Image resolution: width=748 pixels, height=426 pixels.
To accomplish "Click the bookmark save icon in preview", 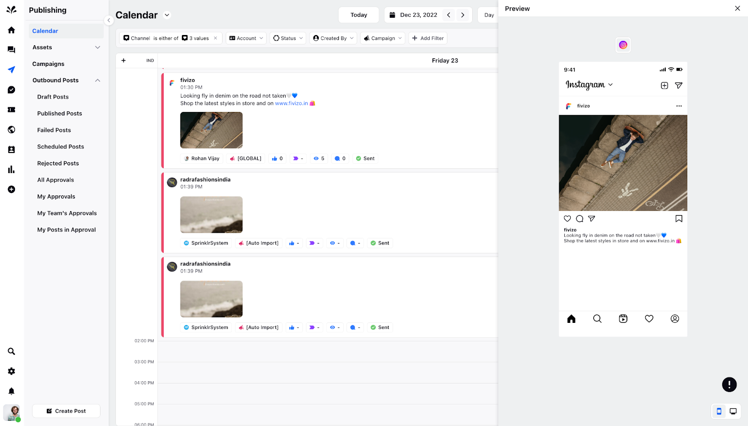I will (x=679, y=218).
